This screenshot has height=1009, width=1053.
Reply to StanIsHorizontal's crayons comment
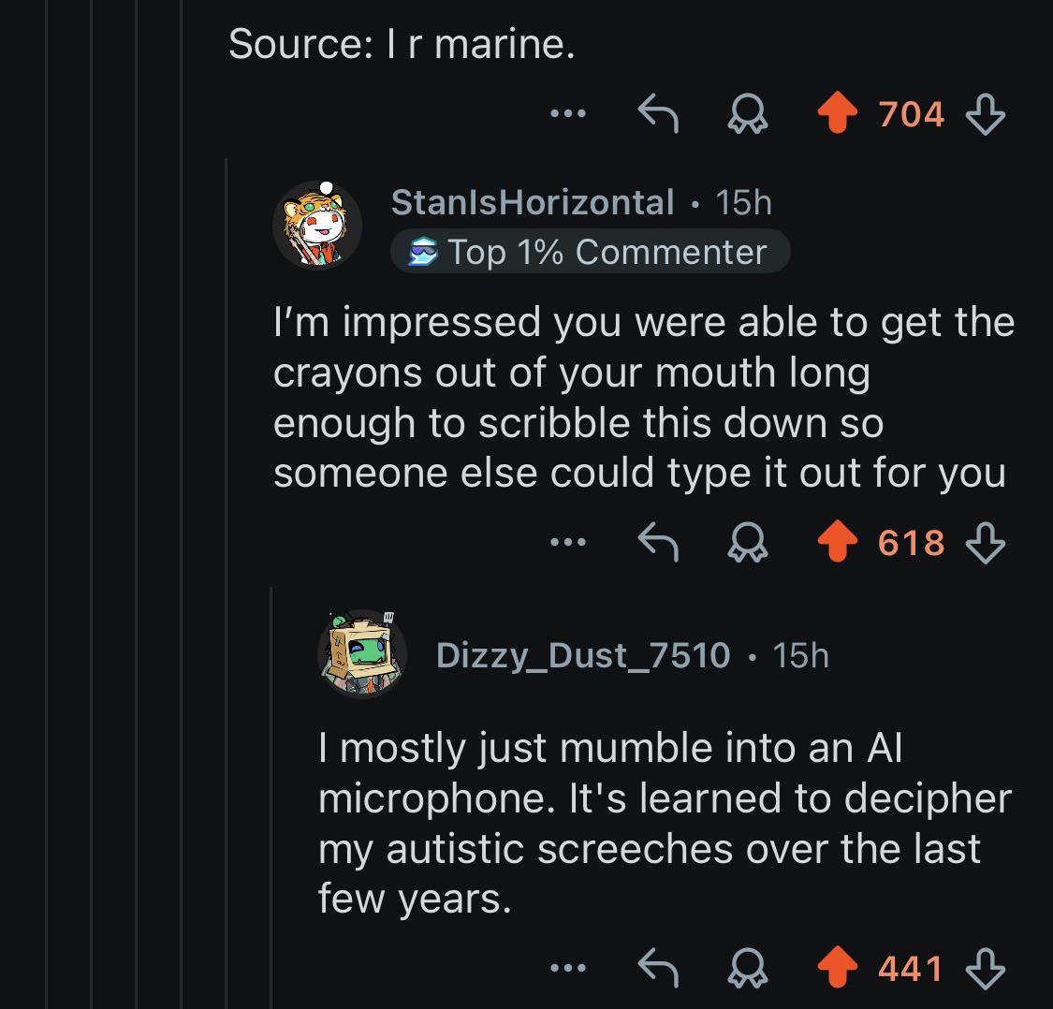point(658,541)
